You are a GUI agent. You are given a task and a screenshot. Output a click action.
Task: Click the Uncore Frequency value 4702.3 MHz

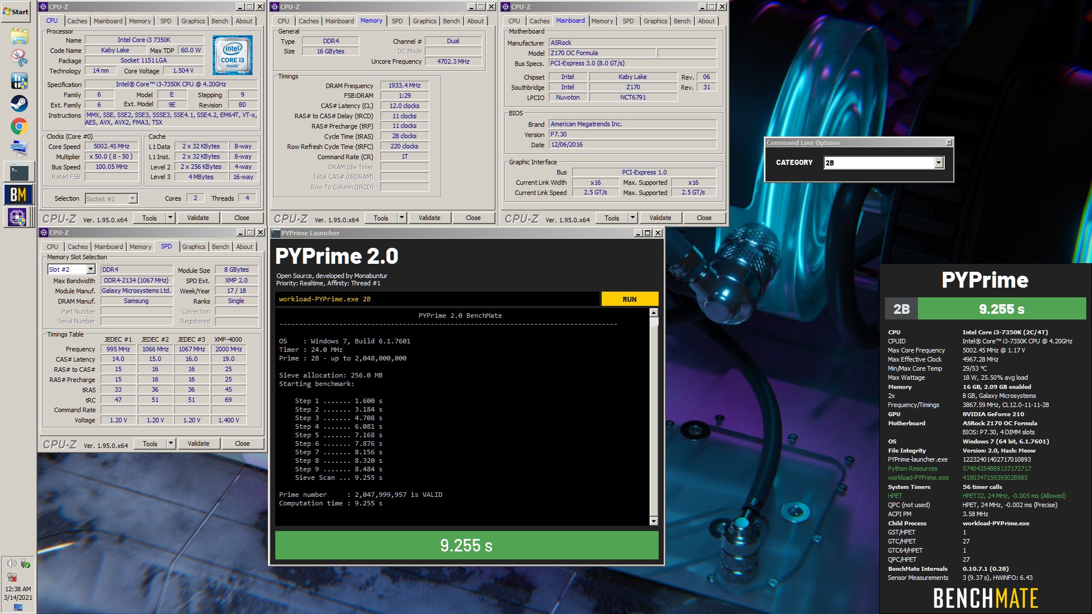point(453,61)
